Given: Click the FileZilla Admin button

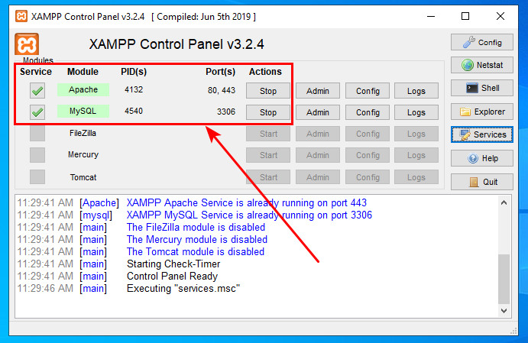Looking at the screenshot, I should tap(318, 134).
